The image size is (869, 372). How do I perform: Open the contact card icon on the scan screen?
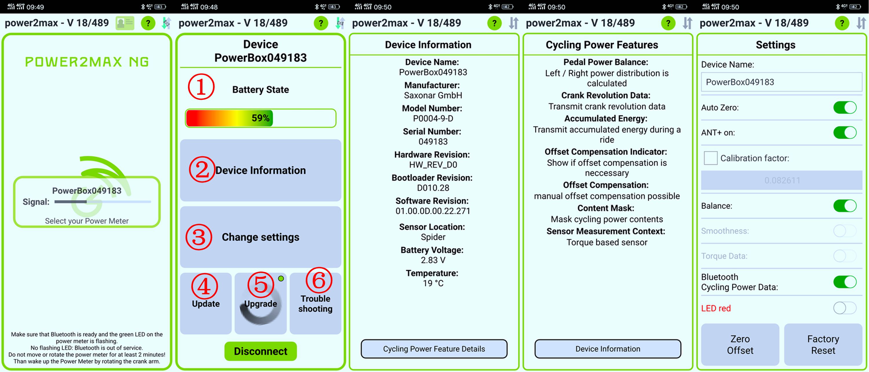pos(125,23)
